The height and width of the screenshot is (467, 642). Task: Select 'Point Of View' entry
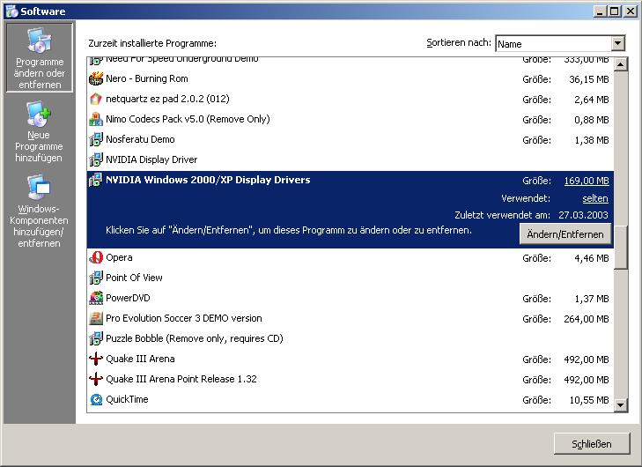point(351,278)
